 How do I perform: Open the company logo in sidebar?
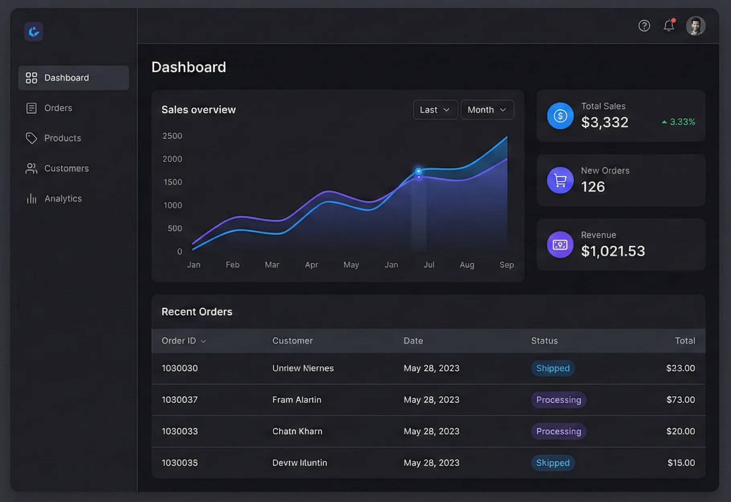34,32
